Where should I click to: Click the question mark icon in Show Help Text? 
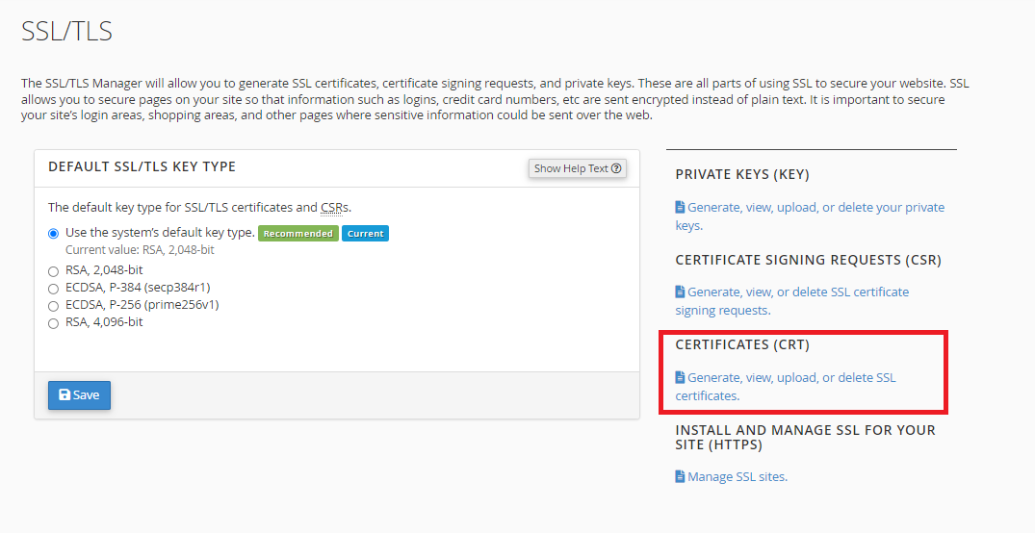tap(616, 168)
